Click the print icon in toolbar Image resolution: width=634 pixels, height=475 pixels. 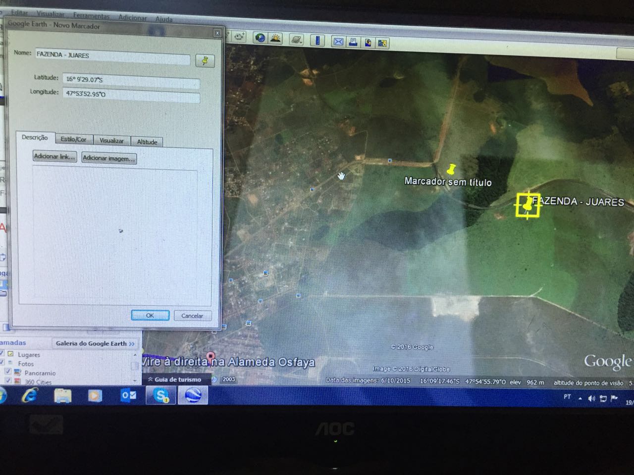[x=353, y=42]
